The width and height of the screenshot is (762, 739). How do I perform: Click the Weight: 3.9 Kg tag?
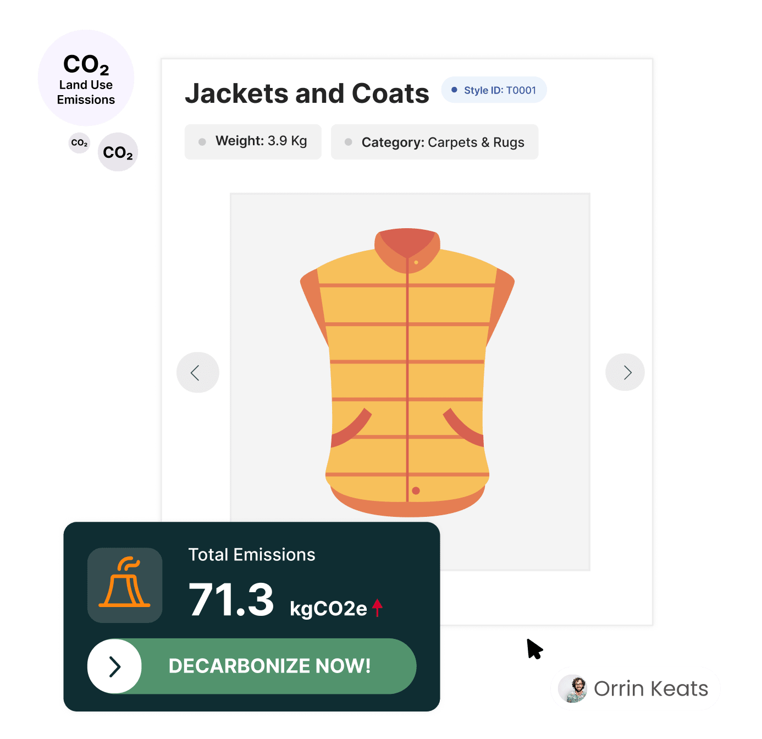pyautogui.click(x=253, y=141)
